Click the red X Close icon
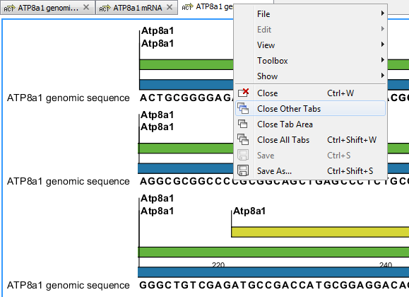409x297 pixels. click(x=243, y=93)
